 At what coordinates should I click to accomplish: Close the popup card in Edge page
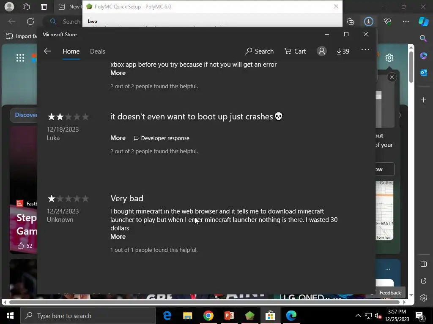point(392,78)
